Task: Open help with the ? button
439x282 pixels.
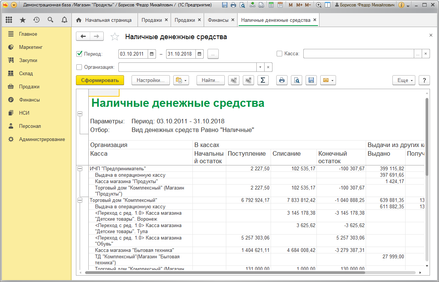Action: point(424,80)
